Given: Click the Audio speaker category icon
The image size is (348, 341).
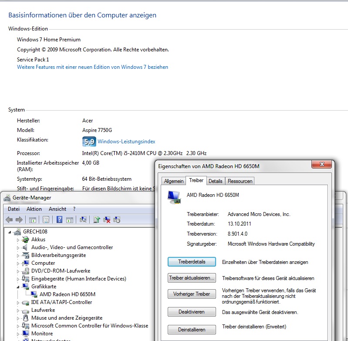Looking at the screenshot, I should pos(25,247).
